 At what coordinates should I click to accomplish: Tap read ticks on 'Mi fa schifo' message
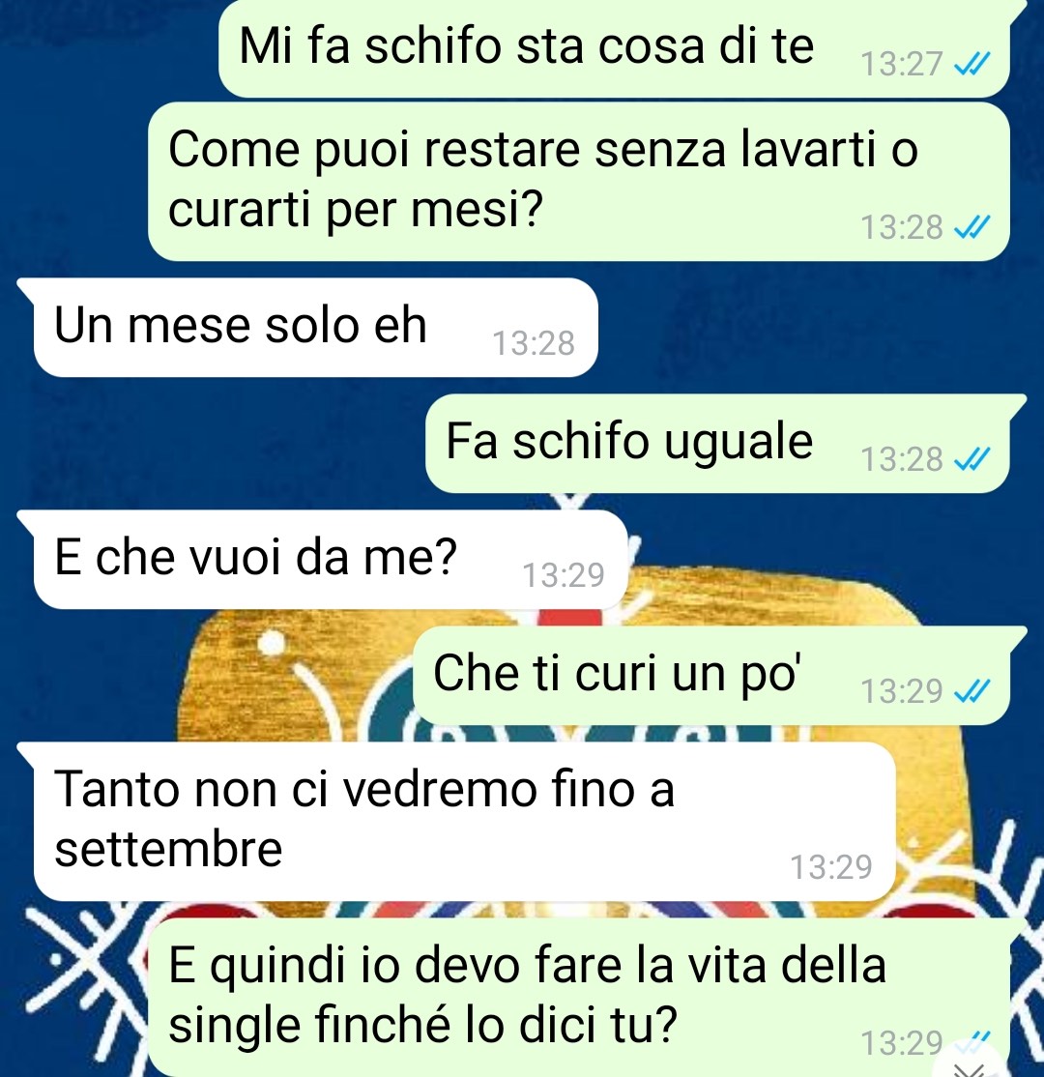coord(972,65)
